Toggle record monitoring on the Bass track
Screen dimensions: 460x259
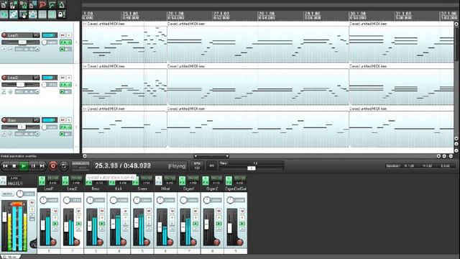[63, 135]
